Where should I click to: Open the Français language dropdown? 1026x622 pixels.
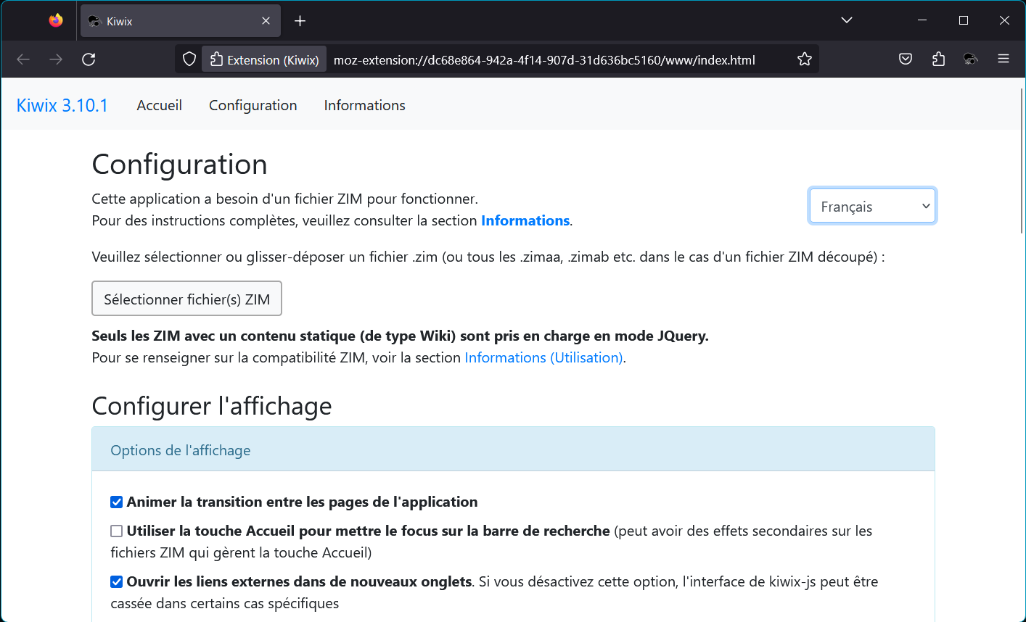872,206
